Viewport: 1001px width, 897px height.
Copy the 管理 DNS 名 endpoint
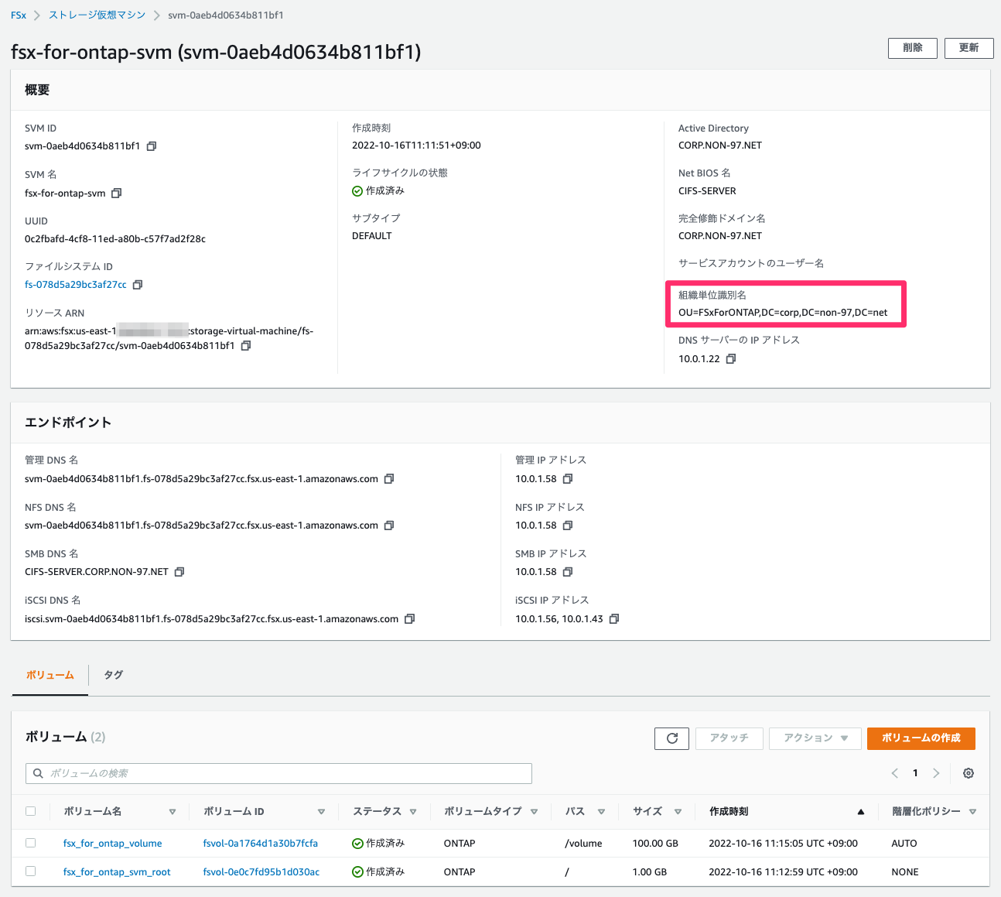click(389, 478)
